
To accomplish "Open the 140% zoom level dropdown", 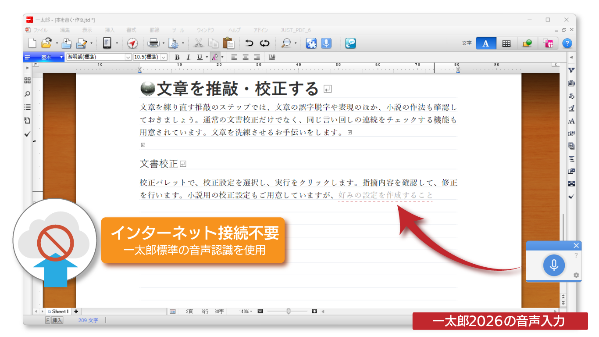I will (x=246, y=312).
